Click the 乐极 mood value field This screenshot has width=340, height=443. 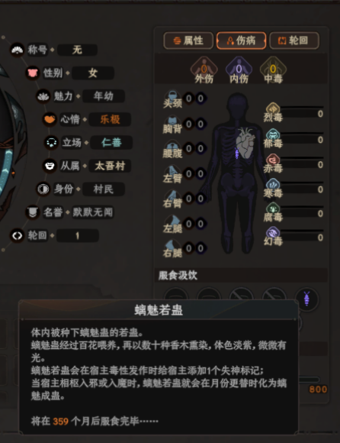pos(110,119)
